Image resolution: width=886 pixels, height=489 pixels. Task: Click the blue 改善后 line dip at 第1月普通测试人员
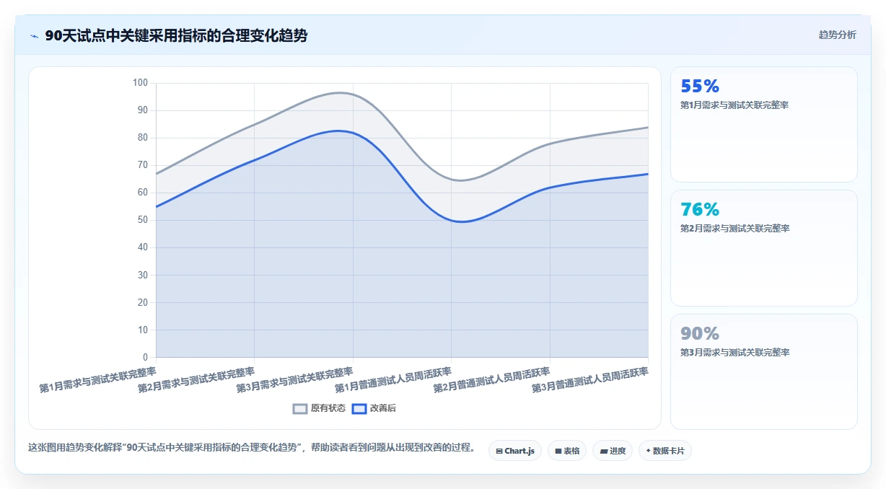(460, 221)
